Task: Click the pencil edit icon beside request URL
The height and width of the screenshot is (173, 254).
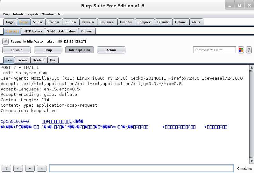Action: [x=5, y=41]
